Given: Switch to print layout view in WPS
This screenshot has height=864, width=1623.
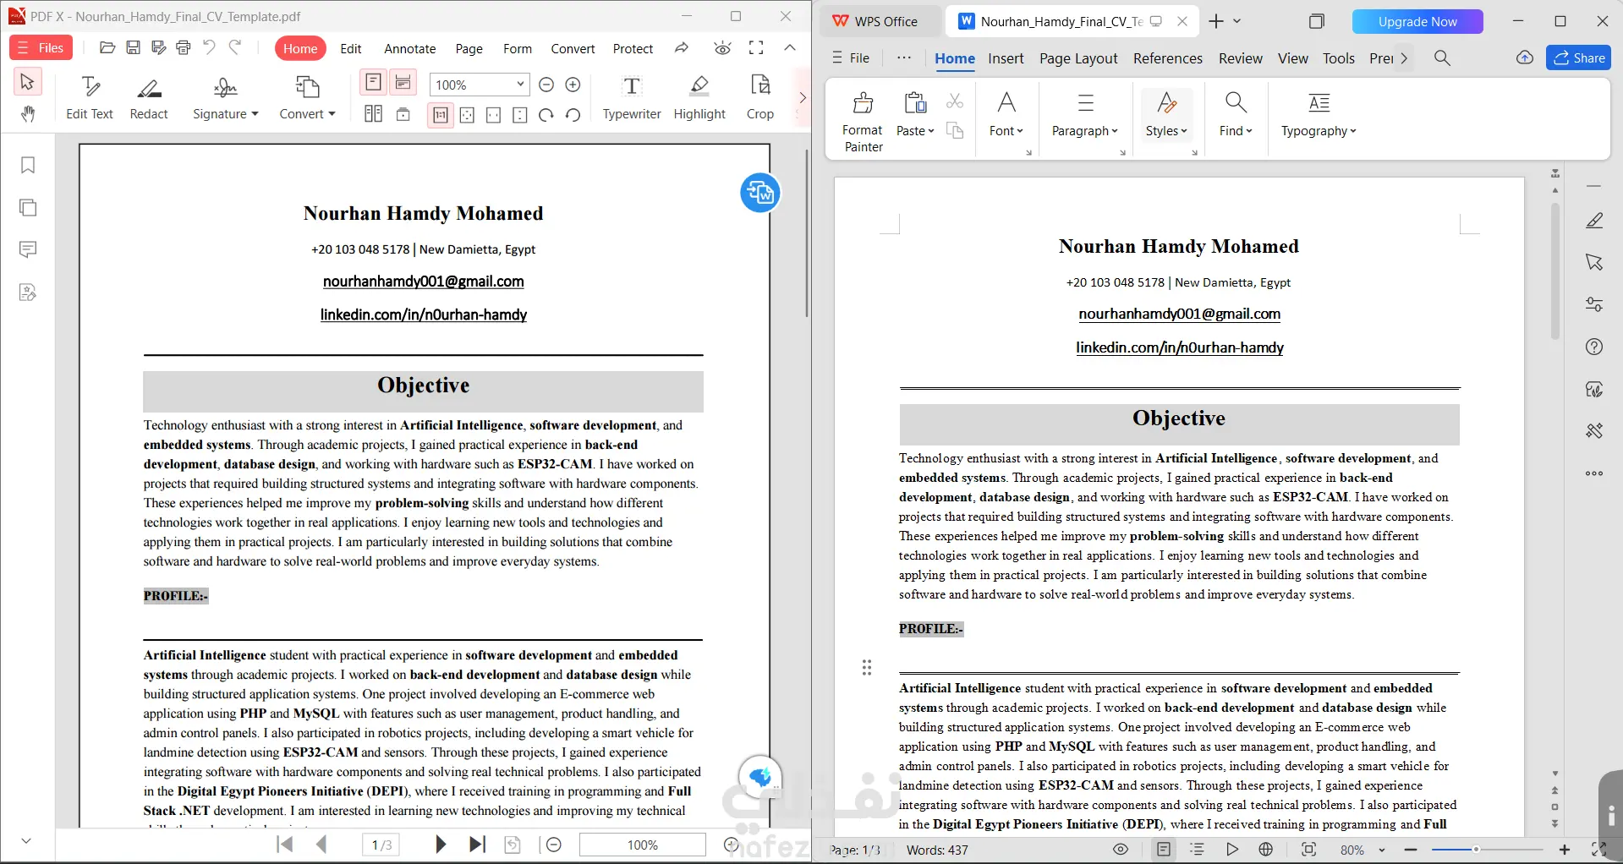Looking at the screenshot, I should 1165,850.
